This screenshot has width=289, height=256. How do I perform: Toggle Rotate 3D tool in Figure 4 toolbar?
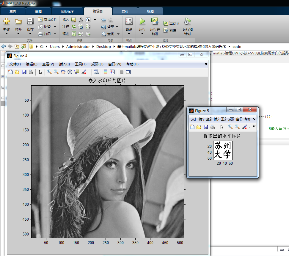point(70,72)
